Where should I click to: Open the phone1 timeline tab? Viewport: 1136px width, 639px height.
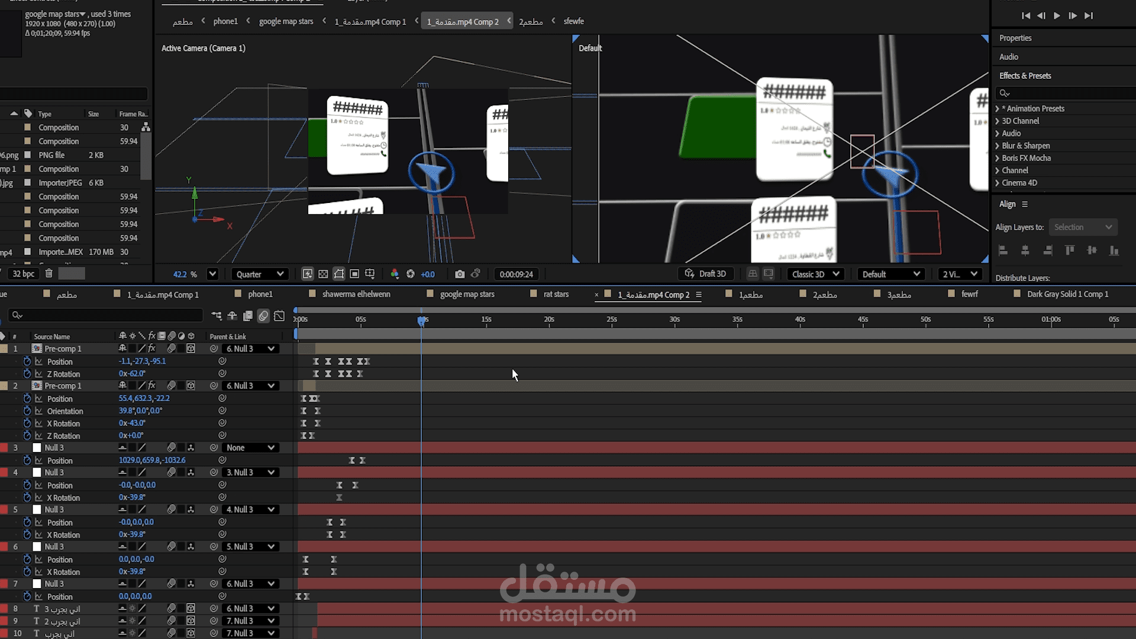pyautogui.click(x=260, y=294)
